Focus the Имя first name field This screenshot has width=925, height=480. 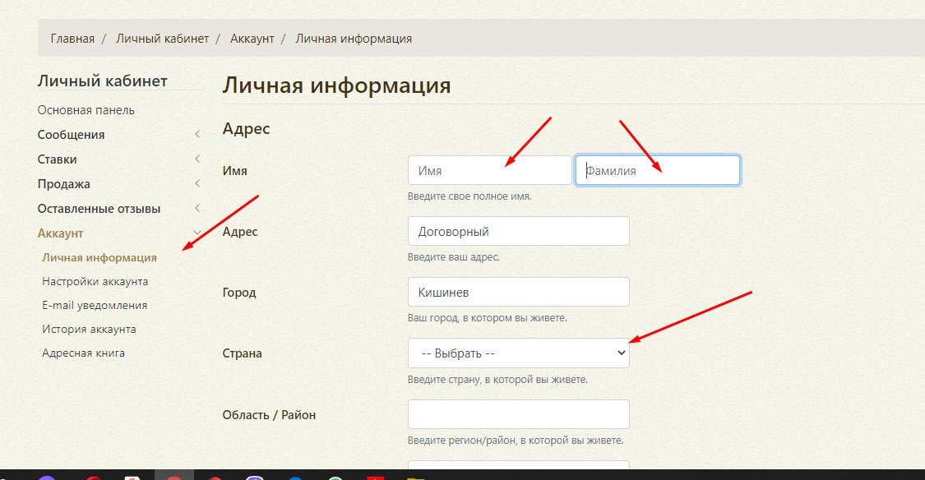coord(489,170)
